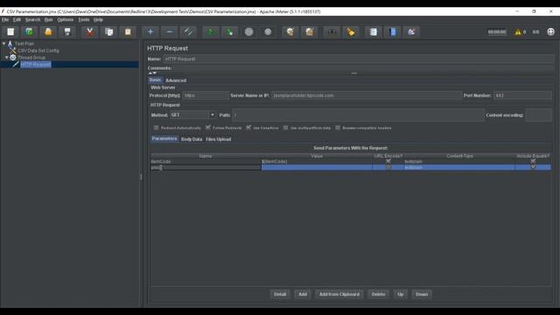This screenshot has height=315, width=560.
Task: Click the Clear results icon
Action: pyautogui.click(x=290, y=31)
